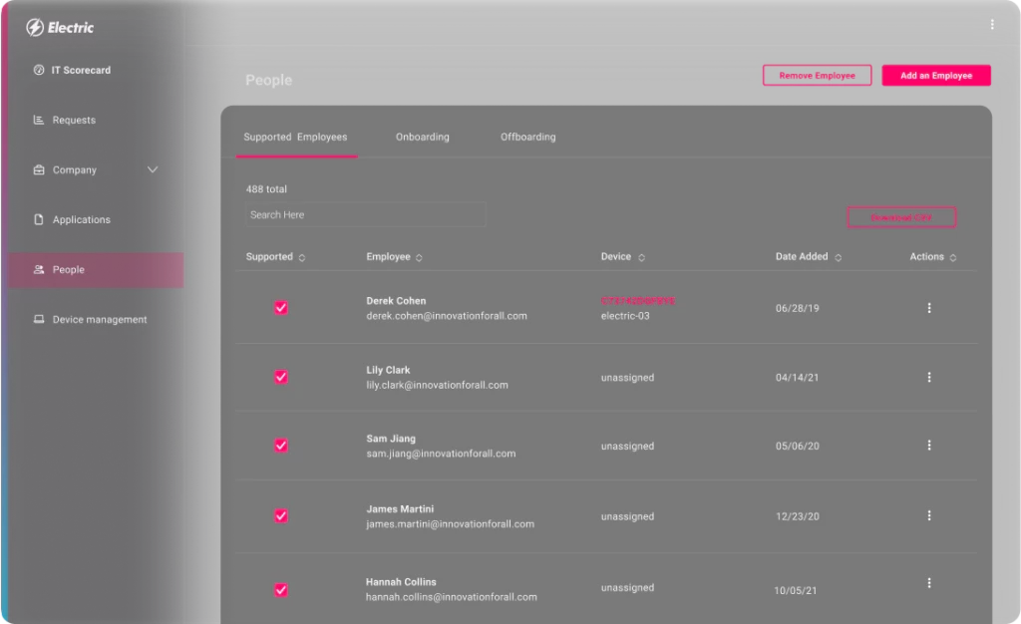
Task: Uncheck James Martini's Supported checkbox
Action: 281,516
